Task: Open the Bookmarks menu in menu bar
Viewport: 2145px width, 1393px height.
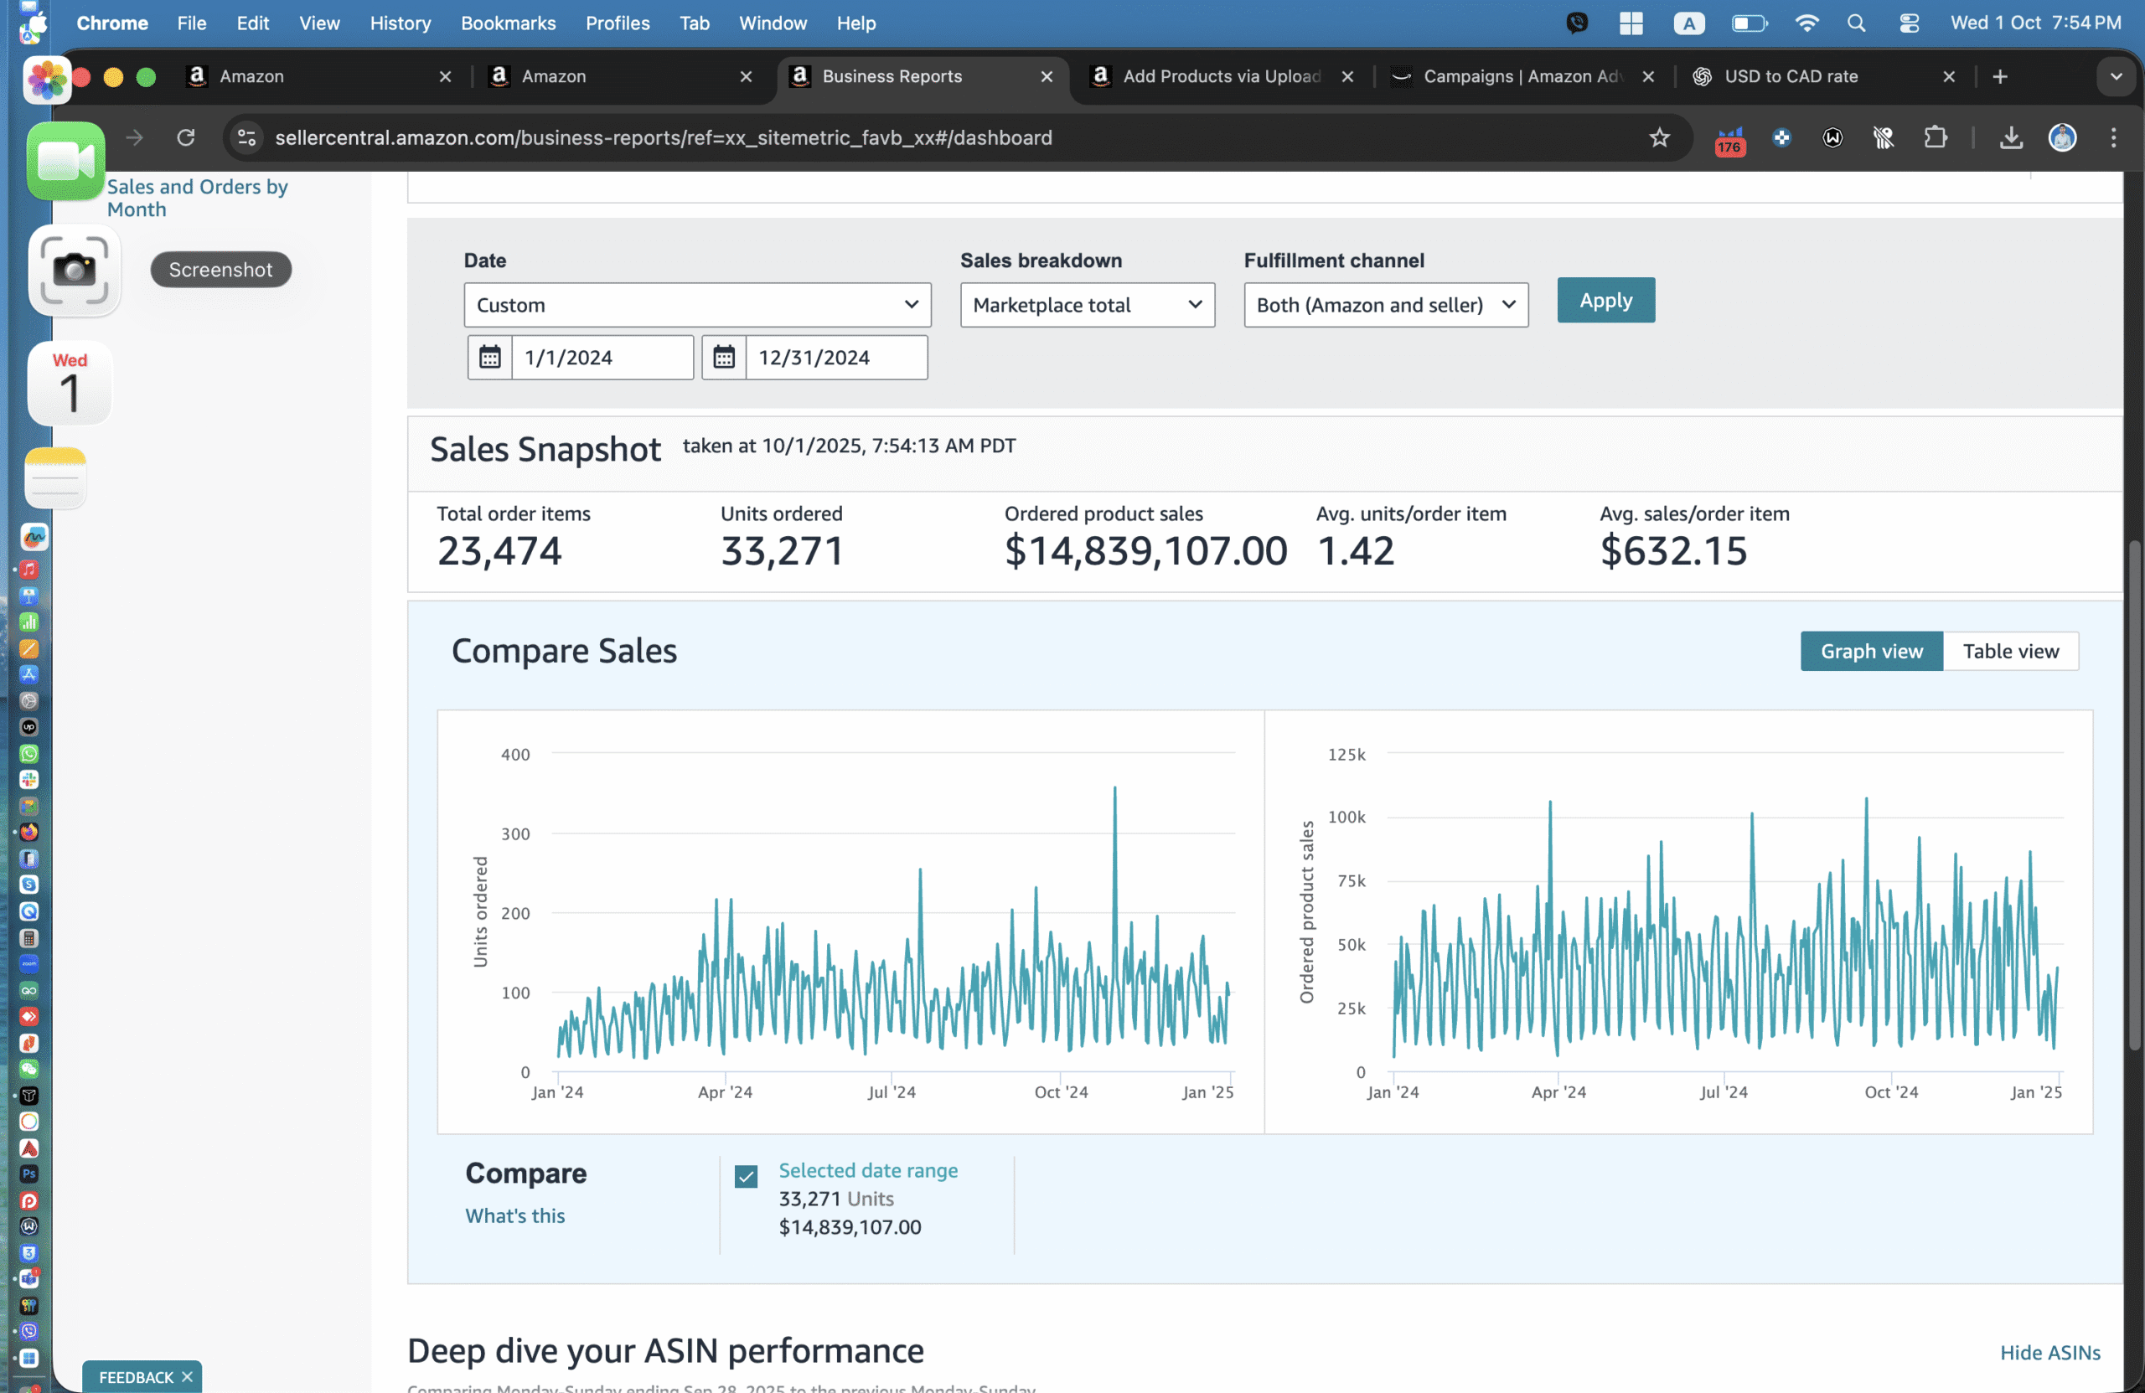Action: (x=508, y=23)
